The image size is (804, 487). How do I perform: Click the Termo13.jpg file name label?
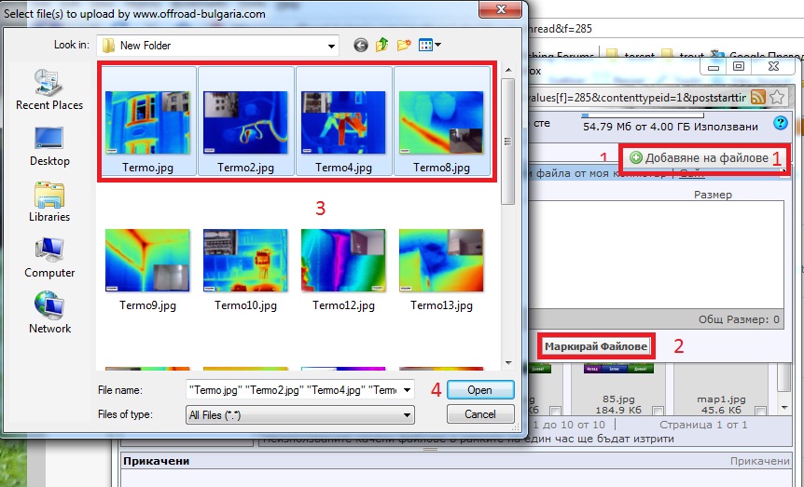[x=441, y=305]
